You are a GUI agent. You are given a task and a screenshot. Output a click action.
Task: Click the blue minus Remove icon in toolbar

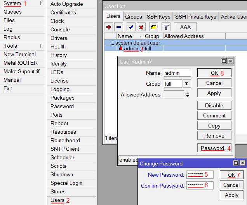[119, 27]
